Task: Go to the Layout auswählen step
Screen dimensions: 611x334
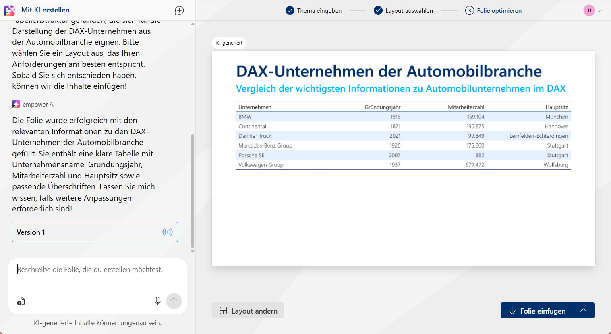Action: click(x=404, y=11)
